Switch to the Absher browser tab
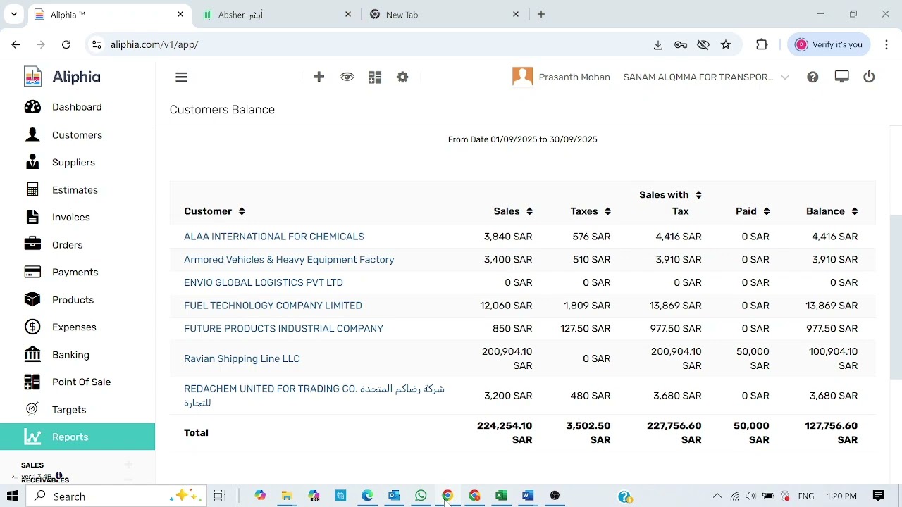The image size is (902, 507). point(276,14)
